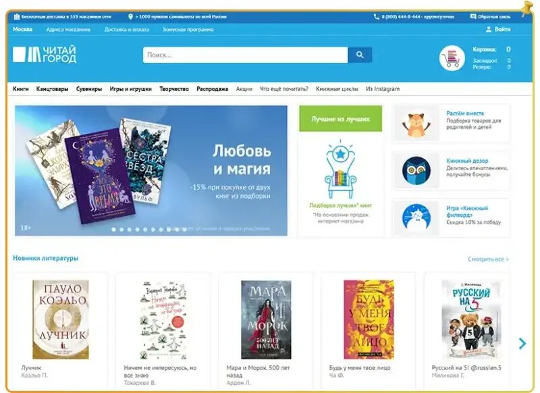Click the Лучшие из лучших green button
Image resolution: width=540 pixels, height=393 pixels.
[340, 119]
